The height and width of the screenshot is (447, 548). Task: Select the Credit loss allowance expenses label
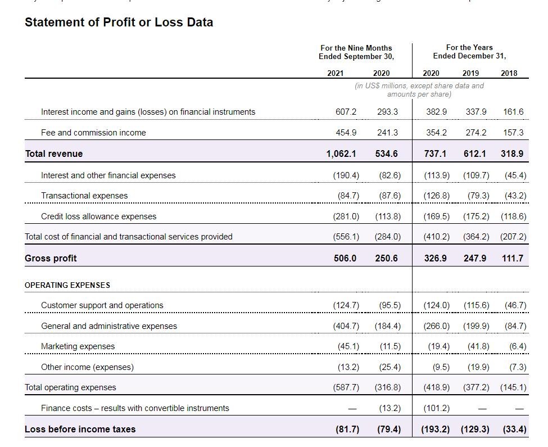98,216
